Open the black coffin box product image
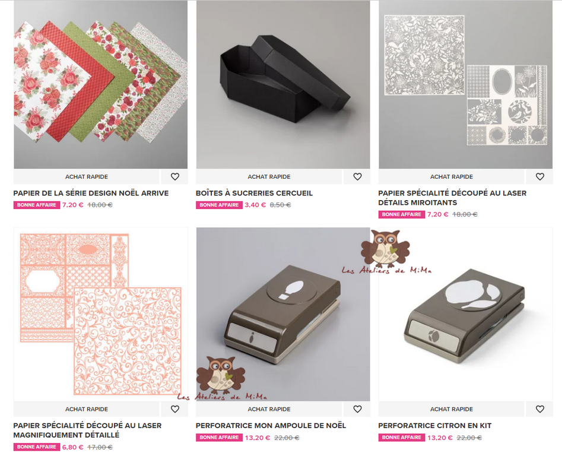562x456 pixels. click(283, 84)
